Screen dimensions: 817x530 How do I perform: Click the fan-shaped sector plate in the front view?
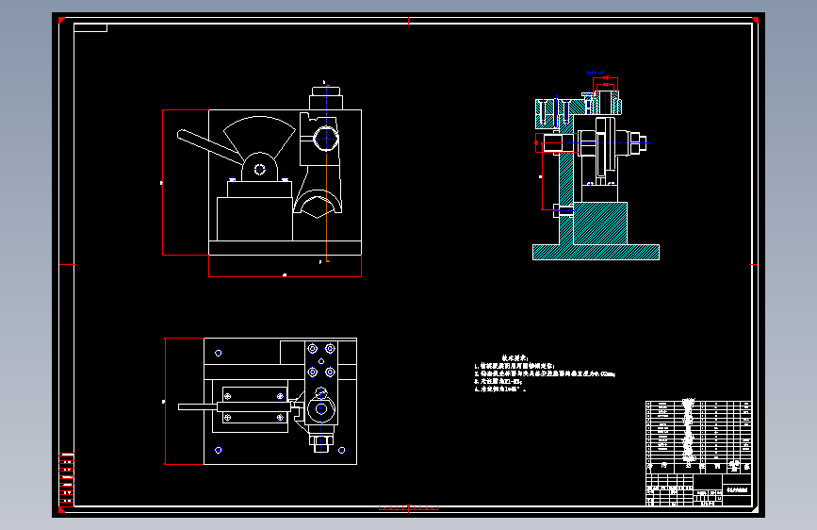coord(259,138)
